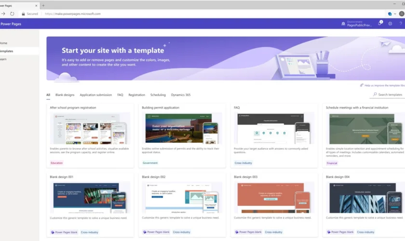The width and height of the screenshot is (405, 241).
Task: Reload the page with refresh icon
Action: (12, 13)
